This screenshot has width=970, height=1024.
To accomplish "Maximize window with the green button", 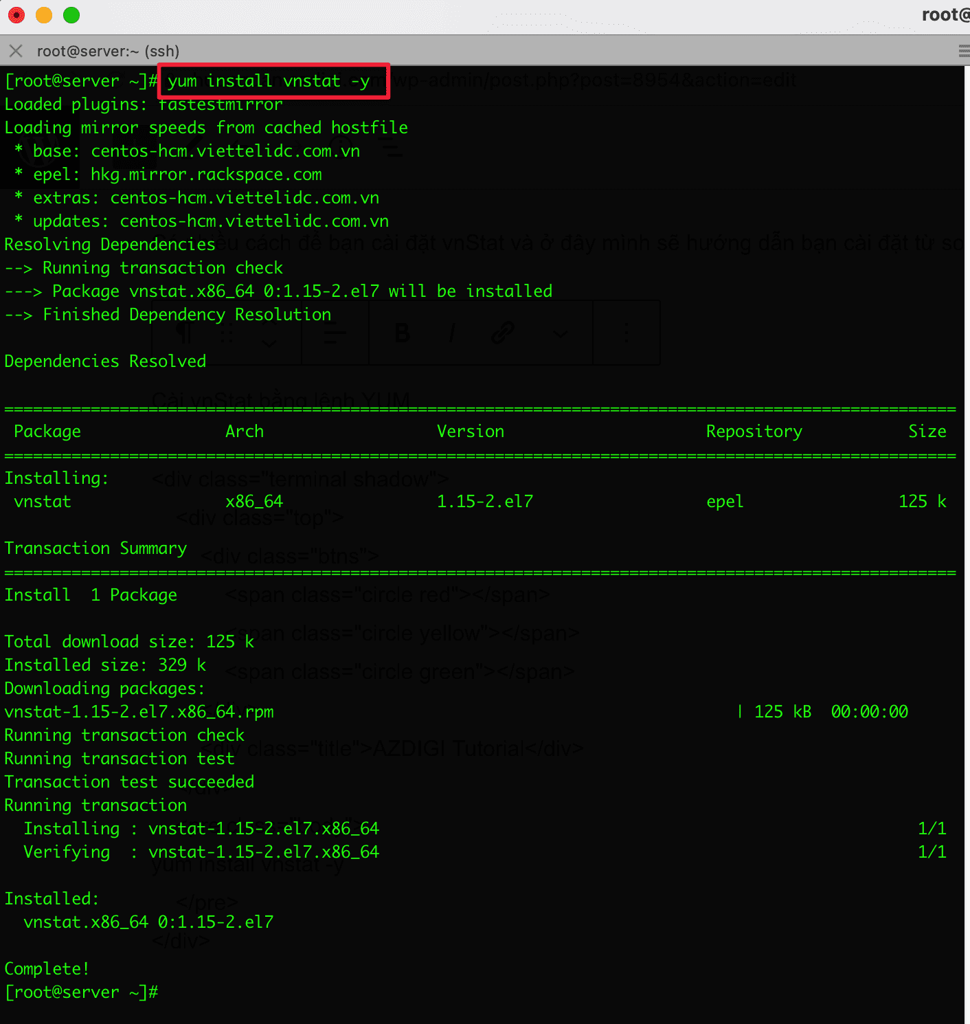I will coord(71,15).
